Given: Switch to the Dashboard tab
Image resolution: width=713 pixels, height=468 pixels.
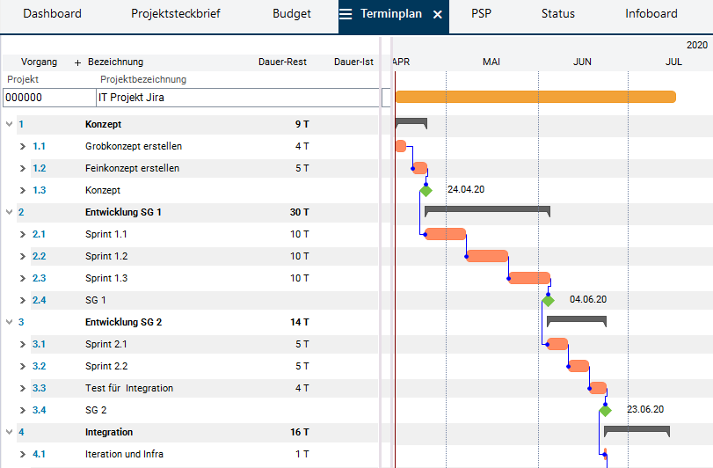Looking at the screenshot, I should click(x=52, y=14).
